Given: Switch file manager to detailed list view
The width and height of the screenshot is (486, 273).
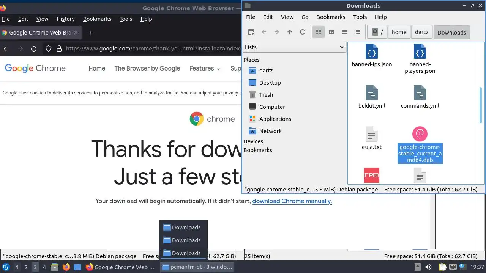Looking at the screenshot, I should 357,32.
